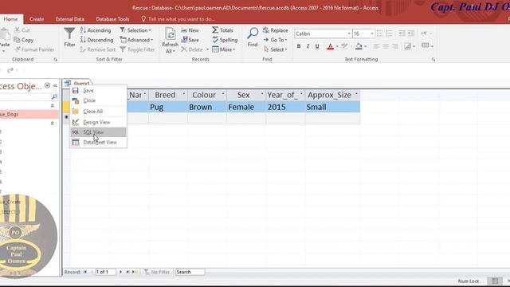The width and height of the screenshot is (510, 287).
Task: Create a New record
Action: pos(190,30)
